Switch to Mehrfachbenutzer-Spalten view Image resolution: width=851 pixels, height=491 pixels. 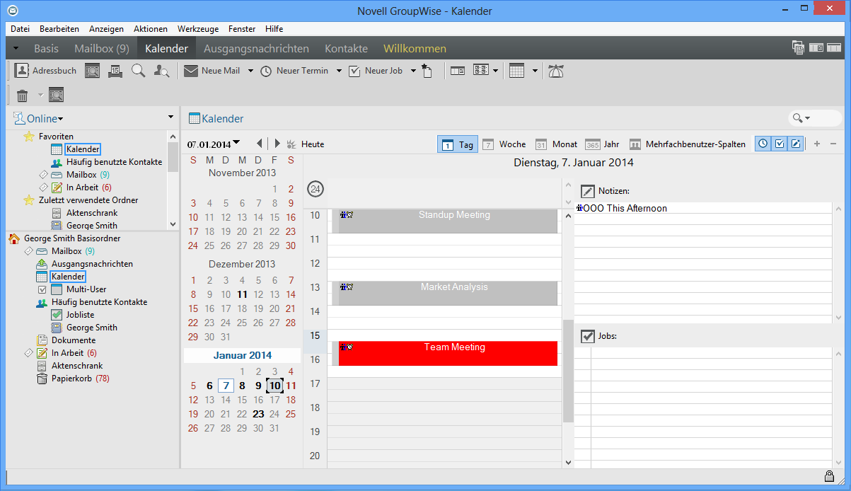coord(688,144)
